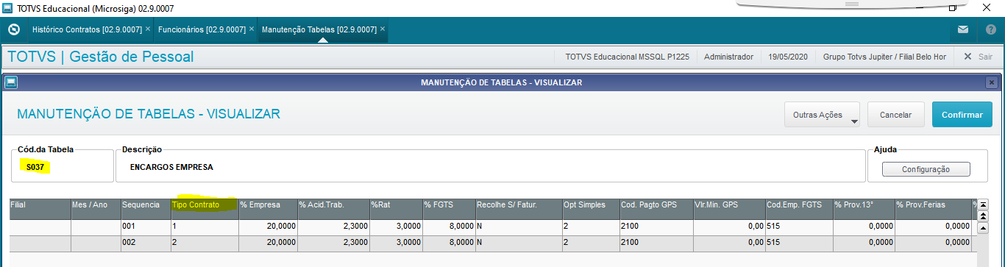Click the ENCARGOS EMPRESA description field
The width and height of the screenshot is (1005, 267).
pyautogui.click(x=490, y=167)
